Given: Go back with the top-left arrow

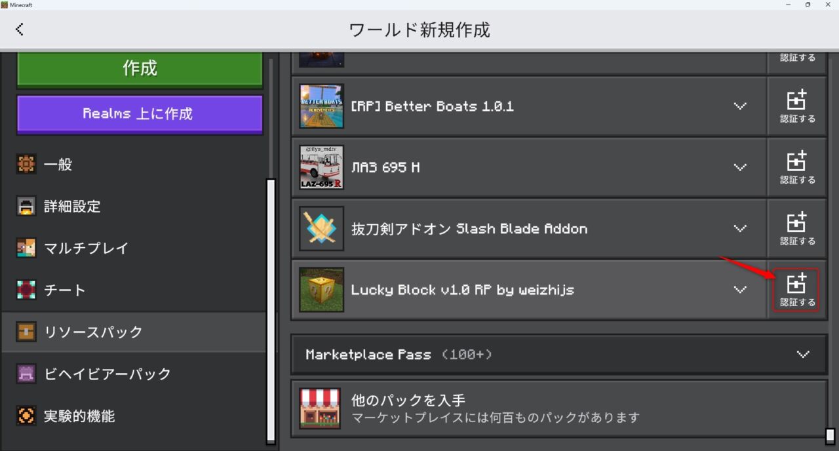Looking at the screenshot, I should click(20, 29).
